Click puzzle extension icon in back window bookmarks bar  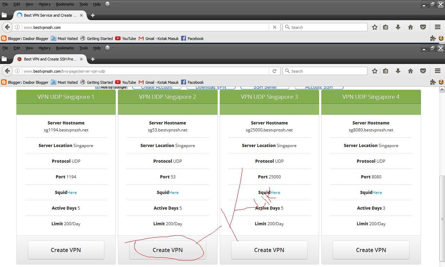click(433, 39)
